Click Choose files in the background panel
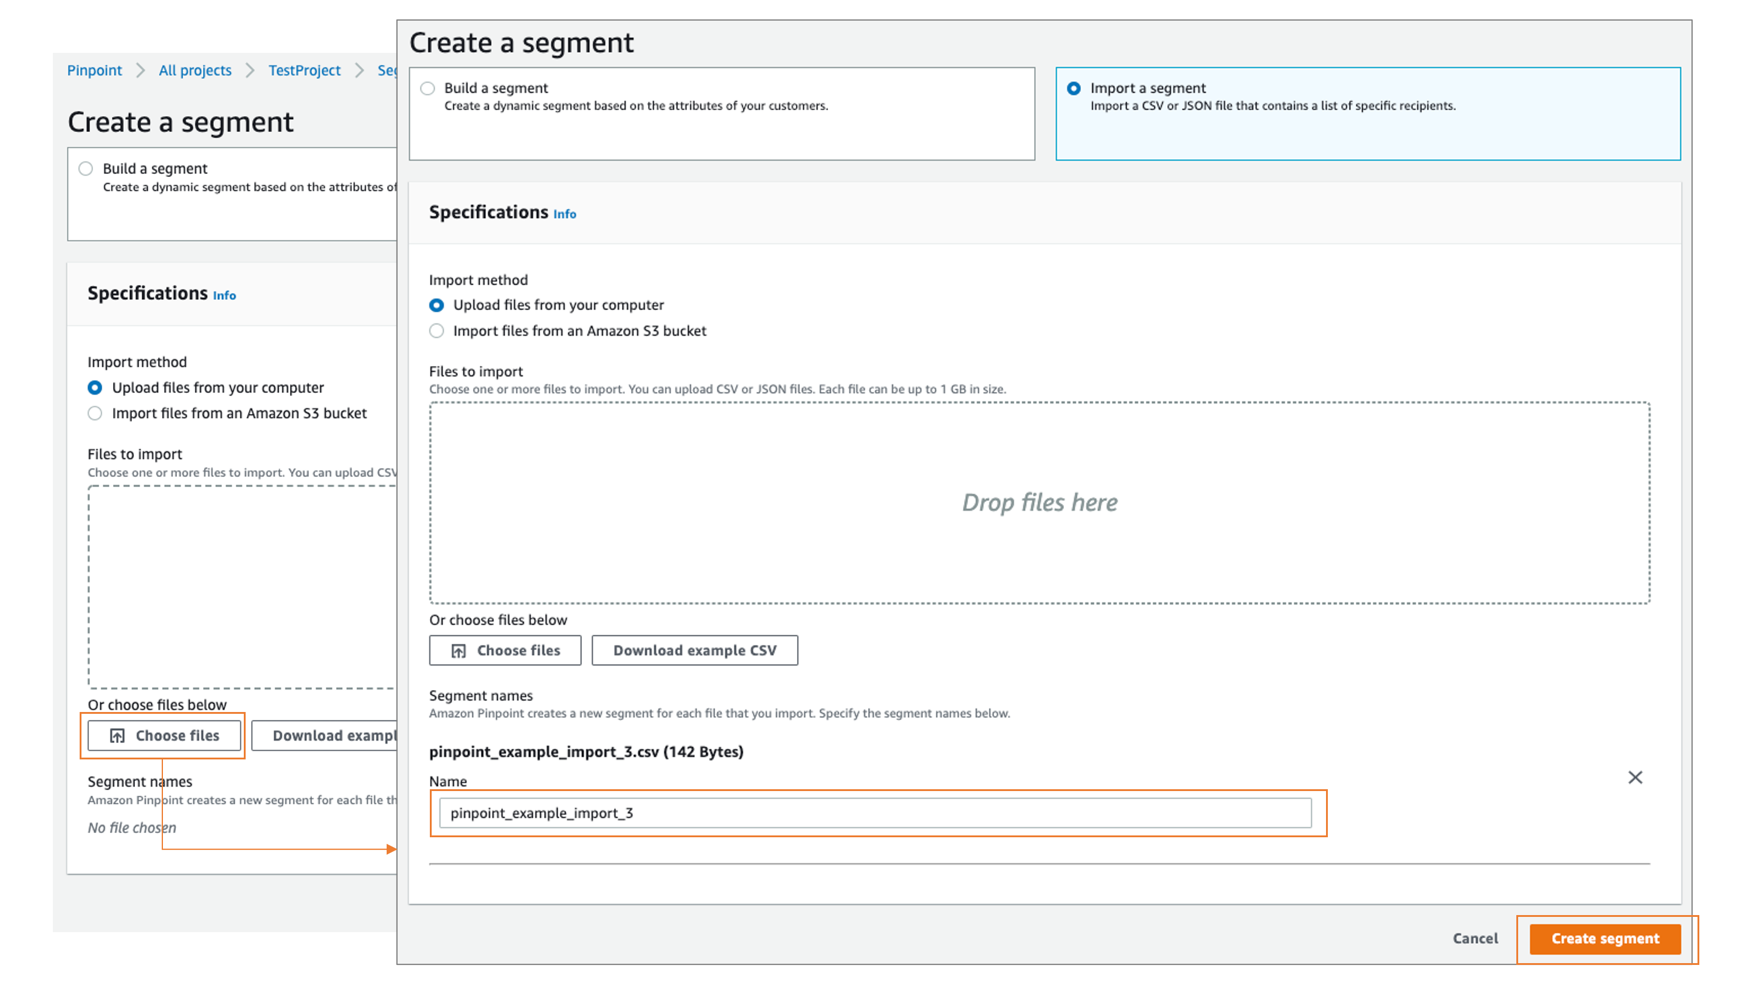Viewport: 1751px width, 985px height. point(163,735)
